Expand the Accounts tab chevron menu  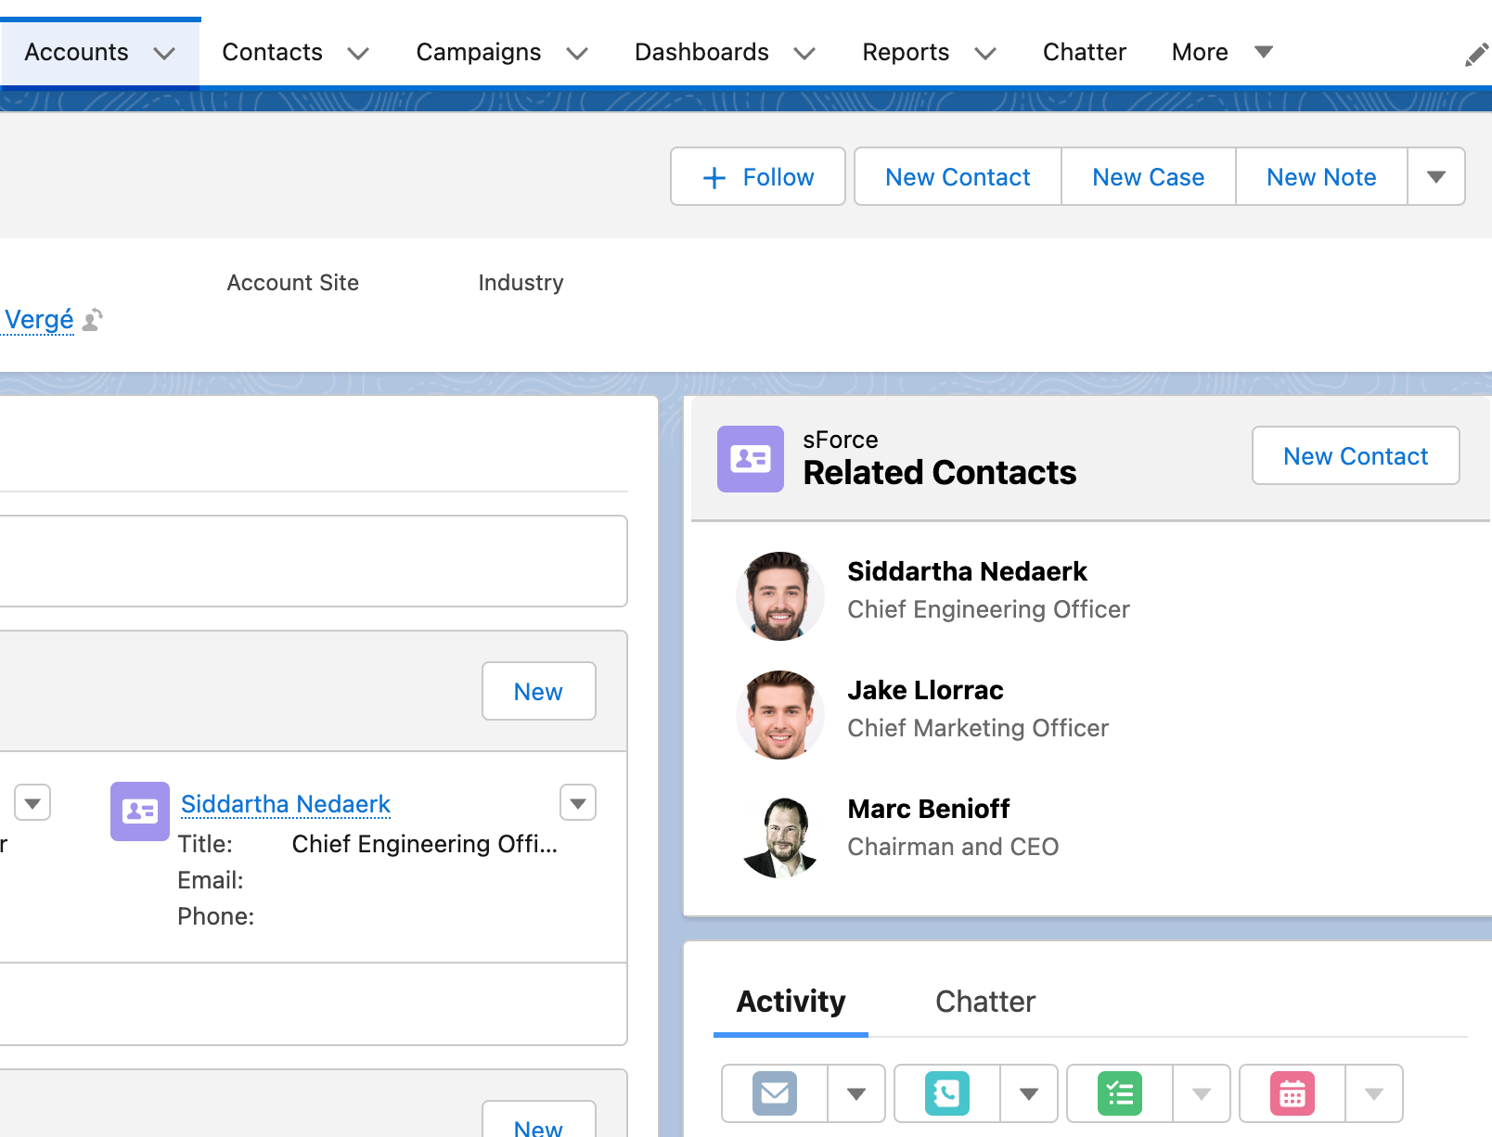click(x=164, y=53)
